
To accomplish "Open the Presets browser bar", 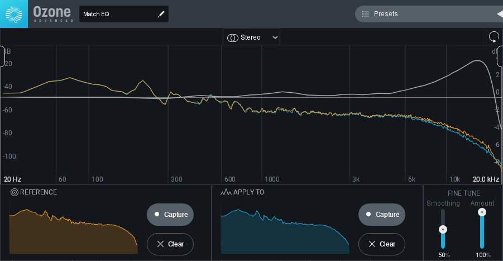I will point(429,14).
